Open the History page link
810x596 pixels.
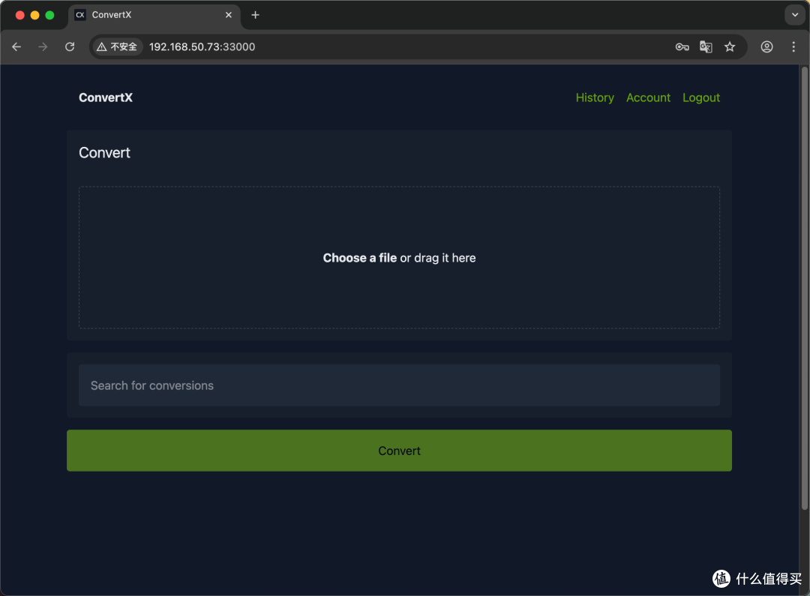click(594, 97)
